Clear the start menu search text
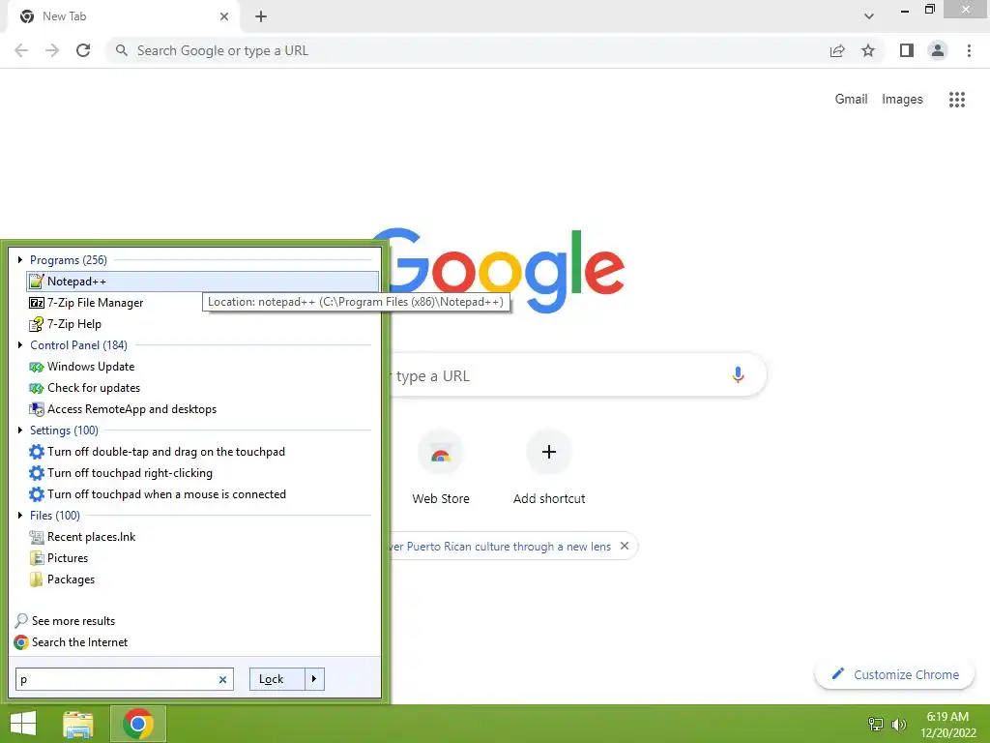This screenshot has height=743, width=990. click(x=223, y=680)
